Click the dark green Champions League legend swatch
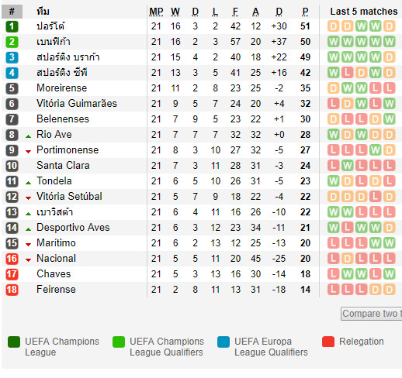 pyautogui.click(x=14, y=342)
